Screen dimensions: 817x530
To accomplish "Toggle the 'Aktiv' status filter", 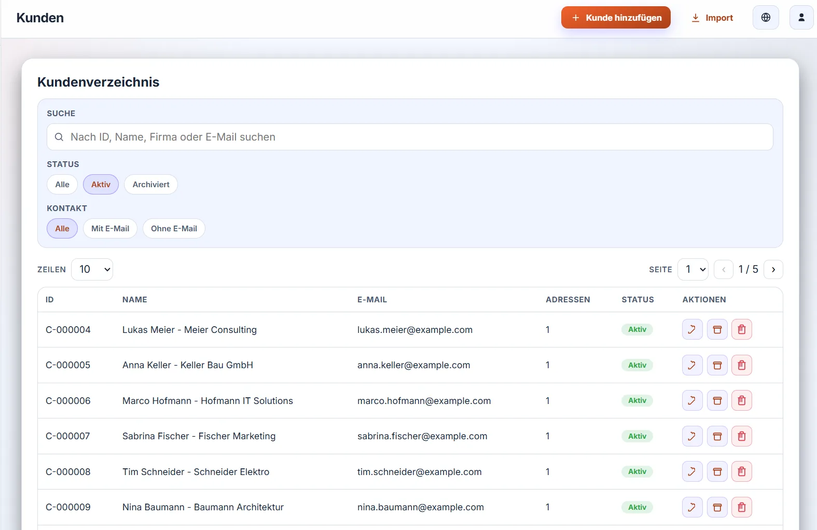I will click(101, 185).
